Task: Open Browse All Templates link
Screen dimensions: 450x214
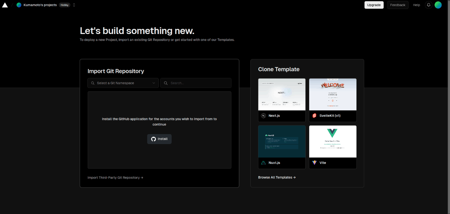Action: coord(277,177)
